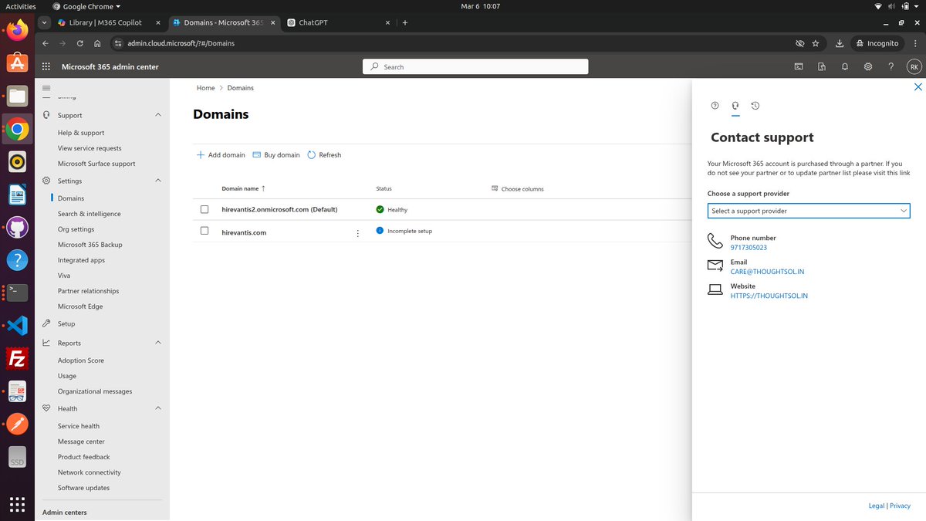Collapse the Support section chevron
This screenshot has width=926, height=521.
(x=158, y=115)
